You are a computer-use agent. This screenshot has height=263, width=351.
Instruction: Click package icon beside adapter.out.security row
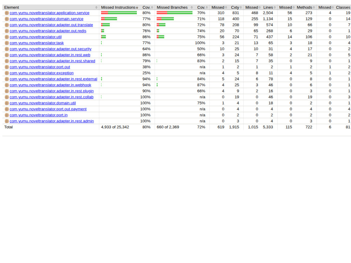(7, 49)
